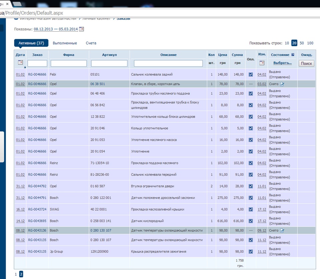
Task: Show 50 rows per page
Action: tap(302, 43)
